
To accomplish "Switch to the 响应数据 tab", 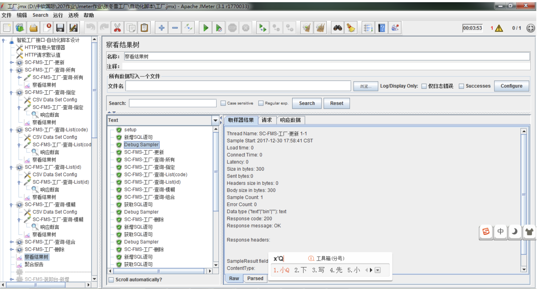I will (x=290, y=120).
